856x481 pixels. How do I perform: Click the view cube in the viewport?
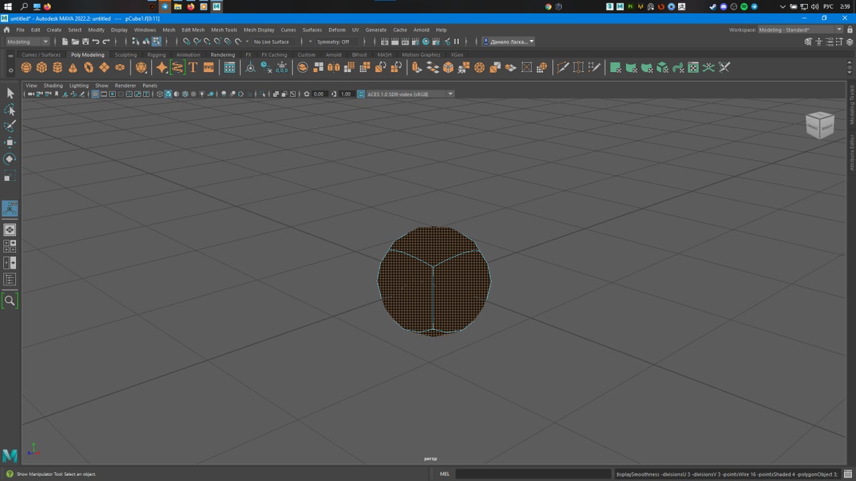[820, 125]
